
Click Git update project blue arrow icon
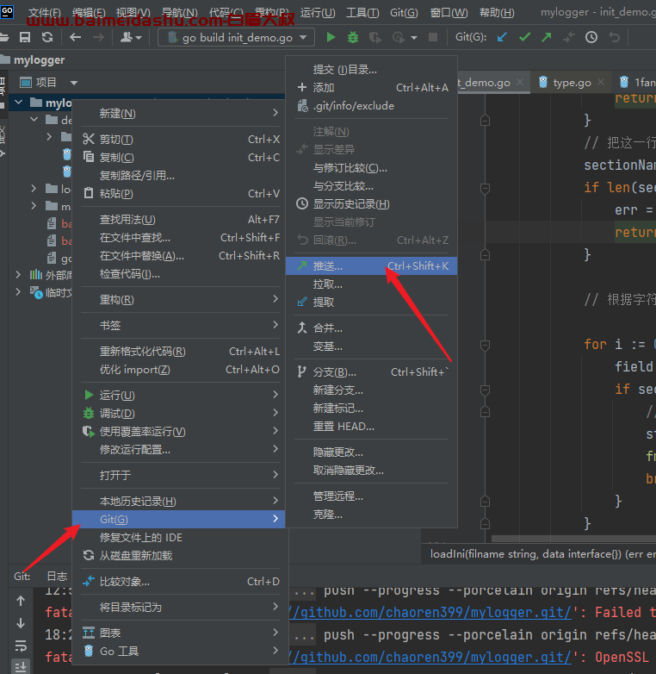coord(502,37)
